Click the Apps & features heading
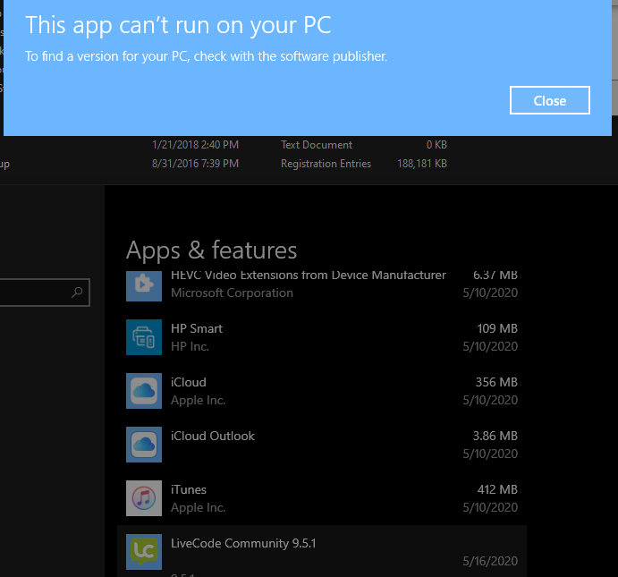618x577 pixels. 211,250
